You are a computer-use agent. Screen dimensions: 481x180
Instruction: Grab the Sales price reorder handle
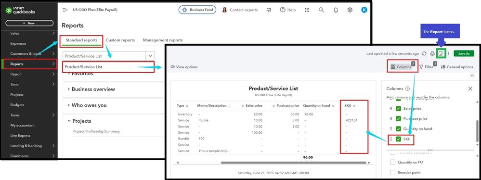(391, 109)
